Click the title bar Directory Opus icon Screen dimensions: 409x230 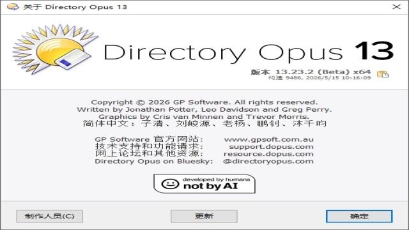click(x=13, y=7)
